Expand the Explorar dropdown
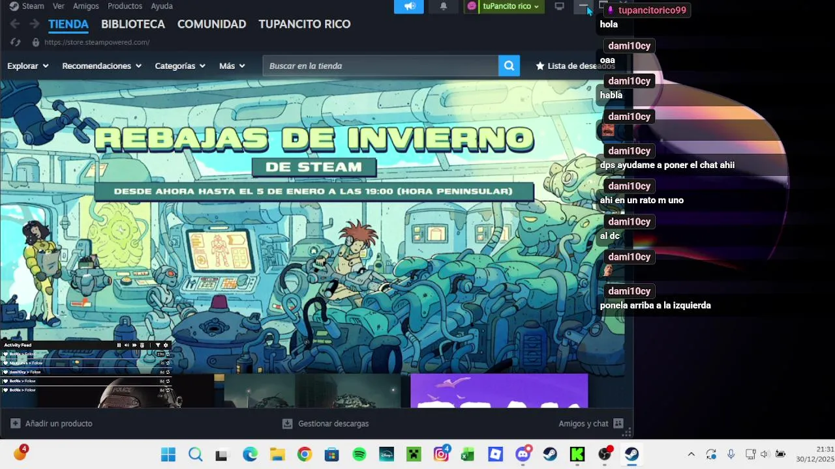Viewport: 835px width, 469px height. [28, 66]
